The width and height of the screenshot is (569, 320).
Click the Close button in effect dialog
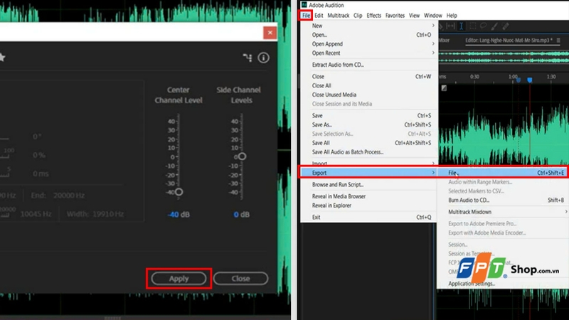pyautogui.click(x=240, y=279)
